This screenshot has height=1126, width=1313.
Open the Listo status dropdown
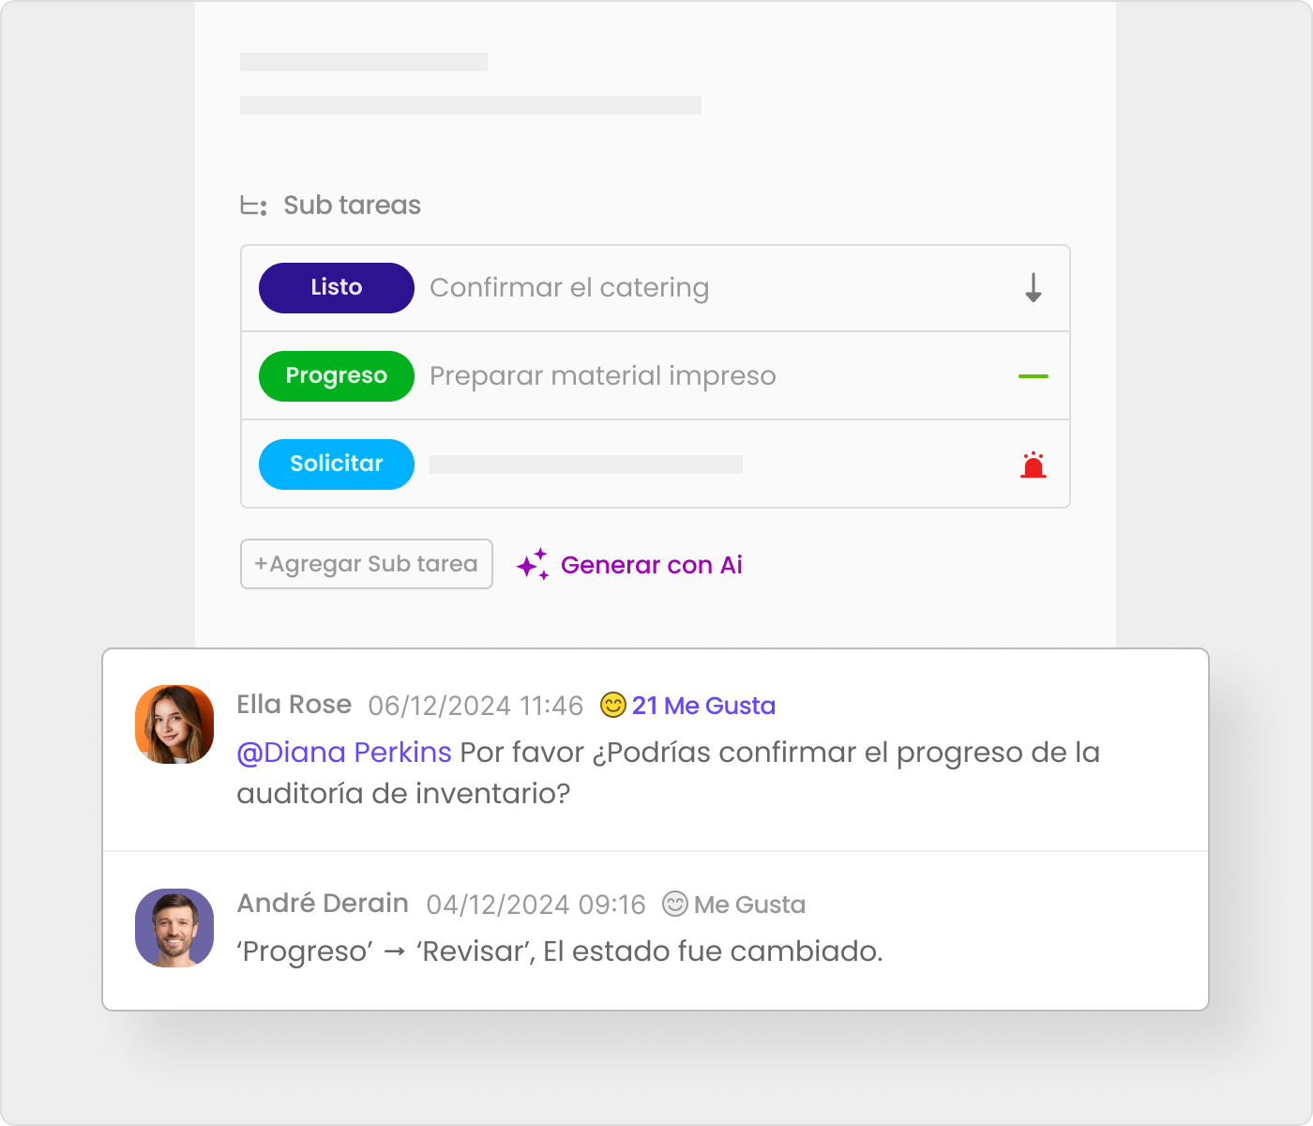[x=337, y=288]
